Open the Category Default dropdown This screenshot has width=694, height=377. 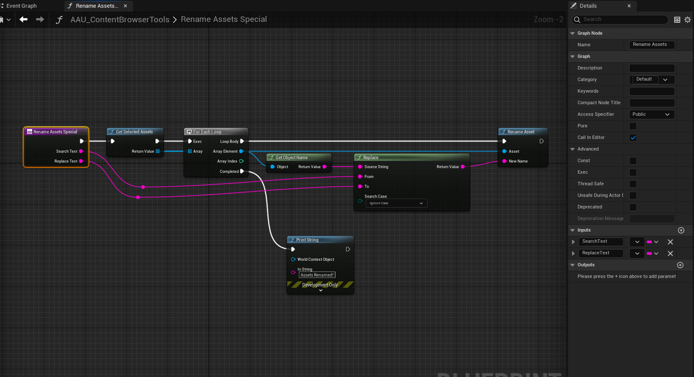pos(652,79)
